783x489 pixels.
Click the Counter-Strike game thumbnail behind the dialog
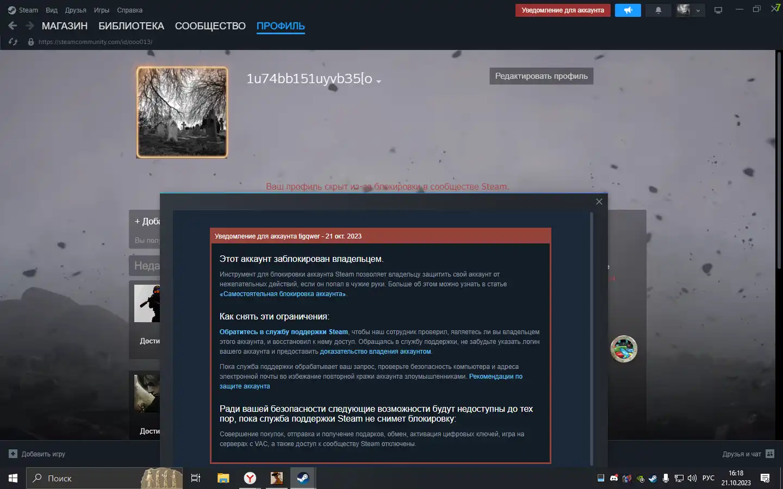coord(147,303)
